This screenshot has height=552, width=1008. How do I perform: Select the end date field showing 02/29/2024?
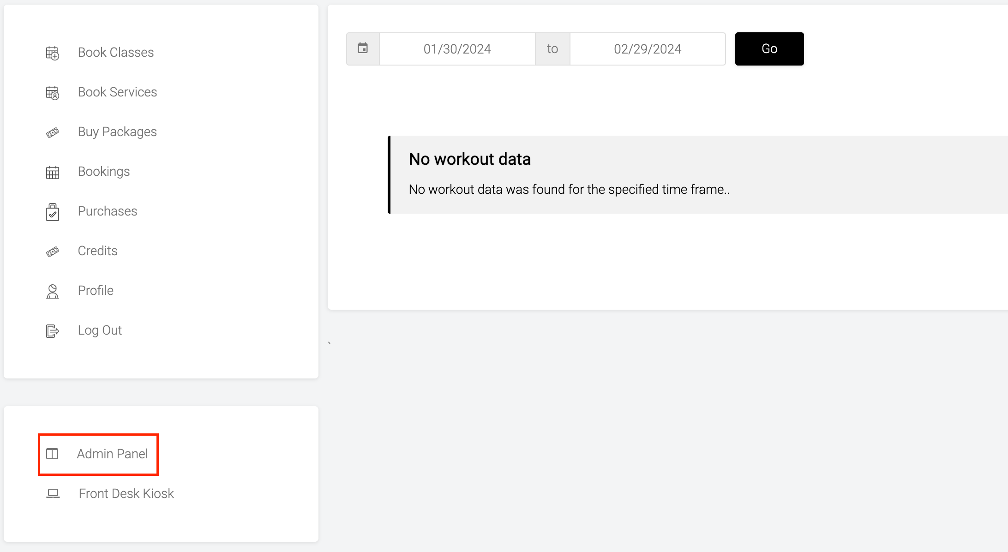(x=647, y=48)
